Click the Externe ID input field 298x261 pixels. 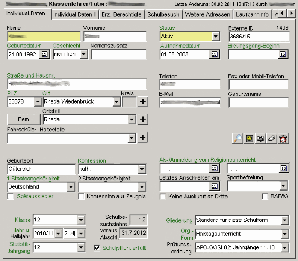click(259, 37)
